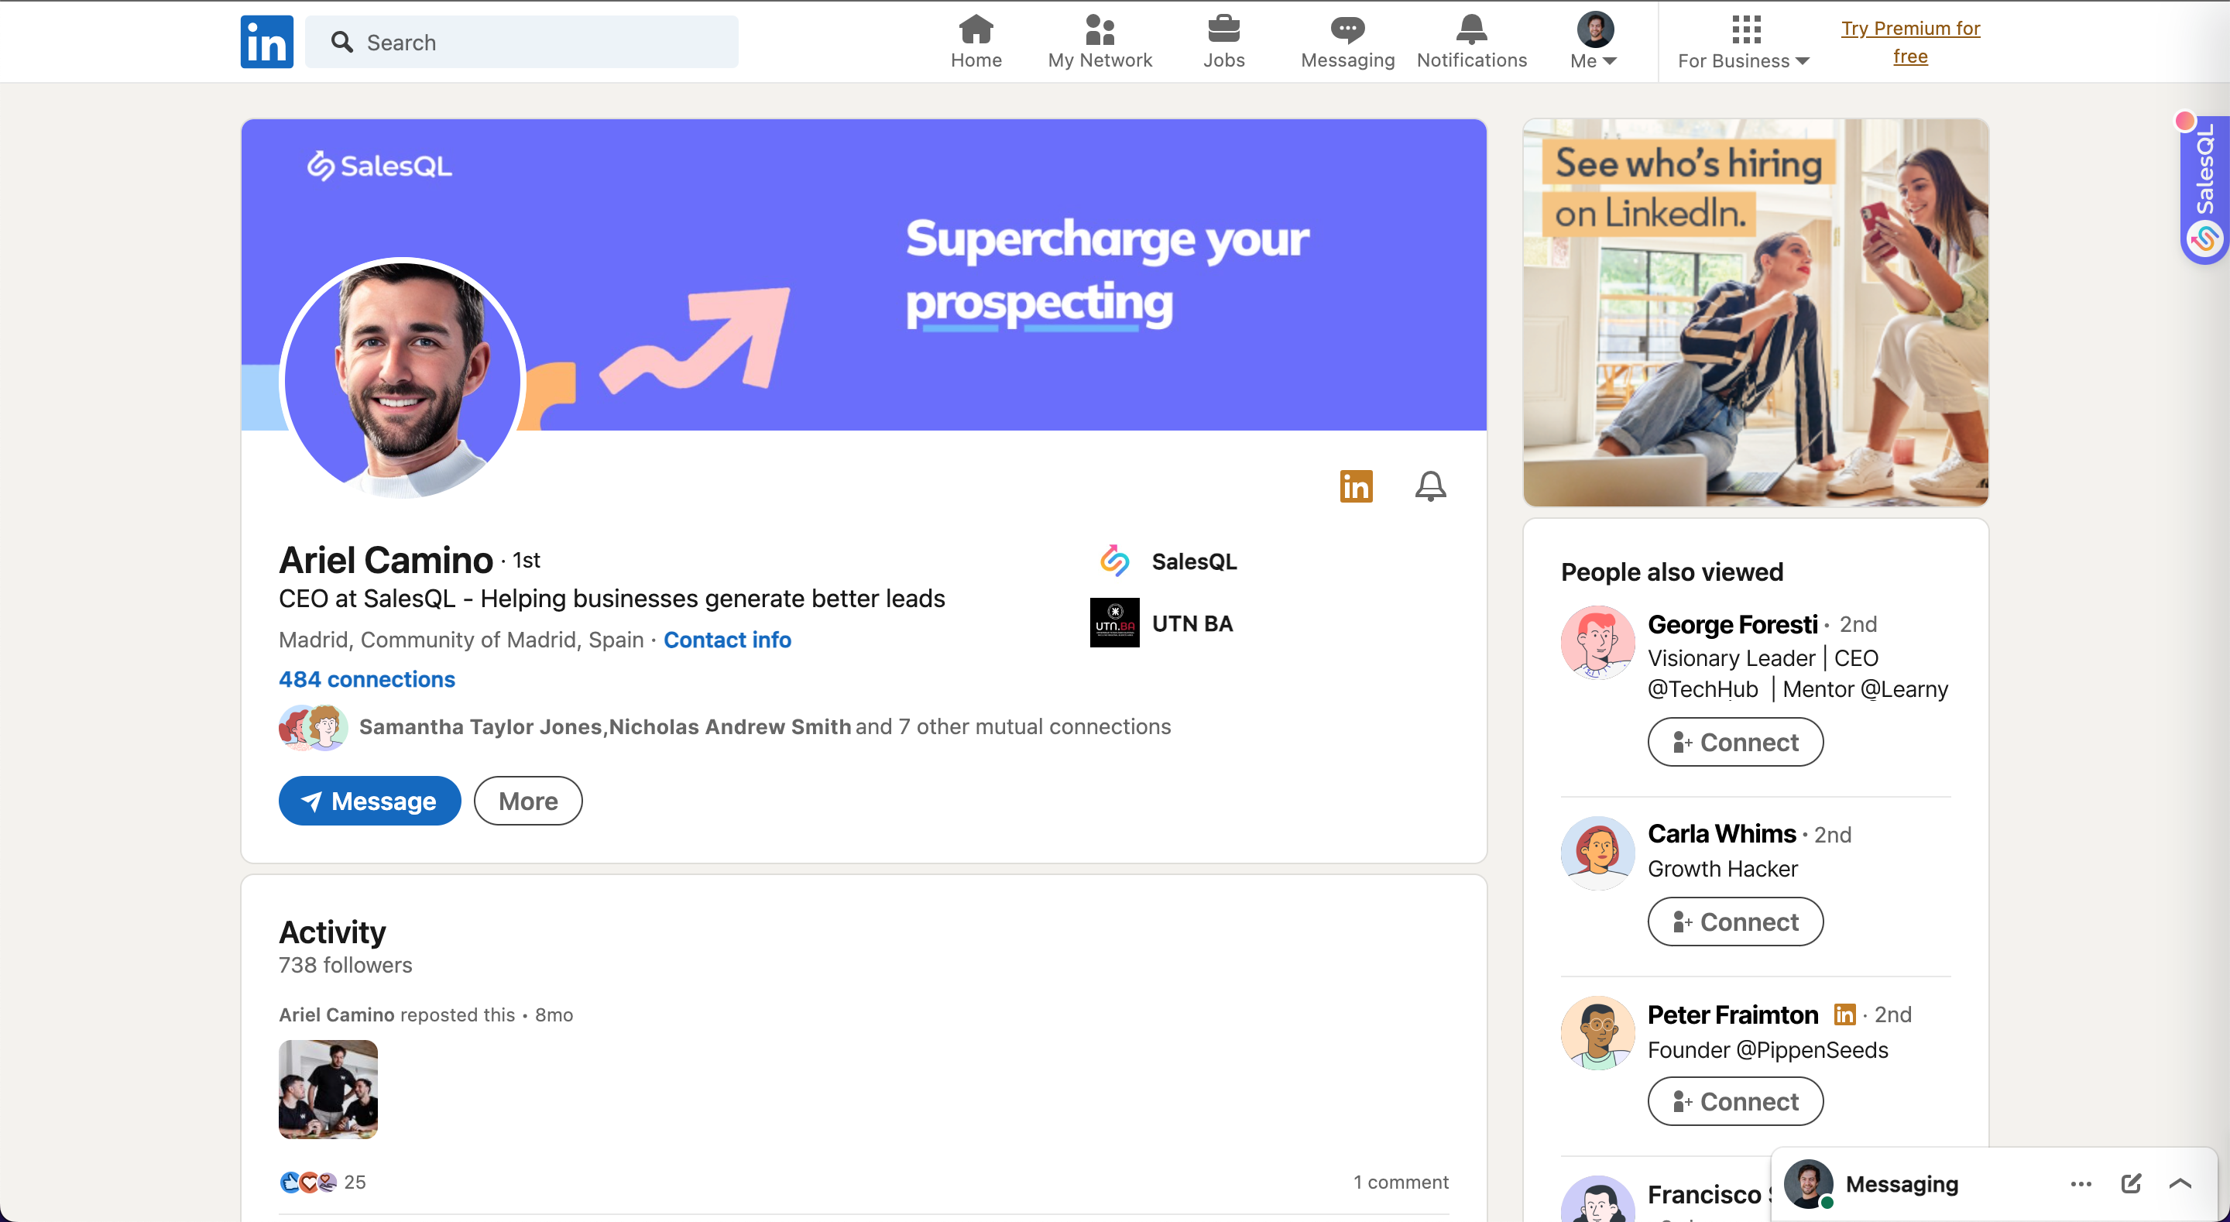Click compose new message icon in Messaging bar
The width and height of the screenshot is (2230, 1222).
[2130, 1183]
